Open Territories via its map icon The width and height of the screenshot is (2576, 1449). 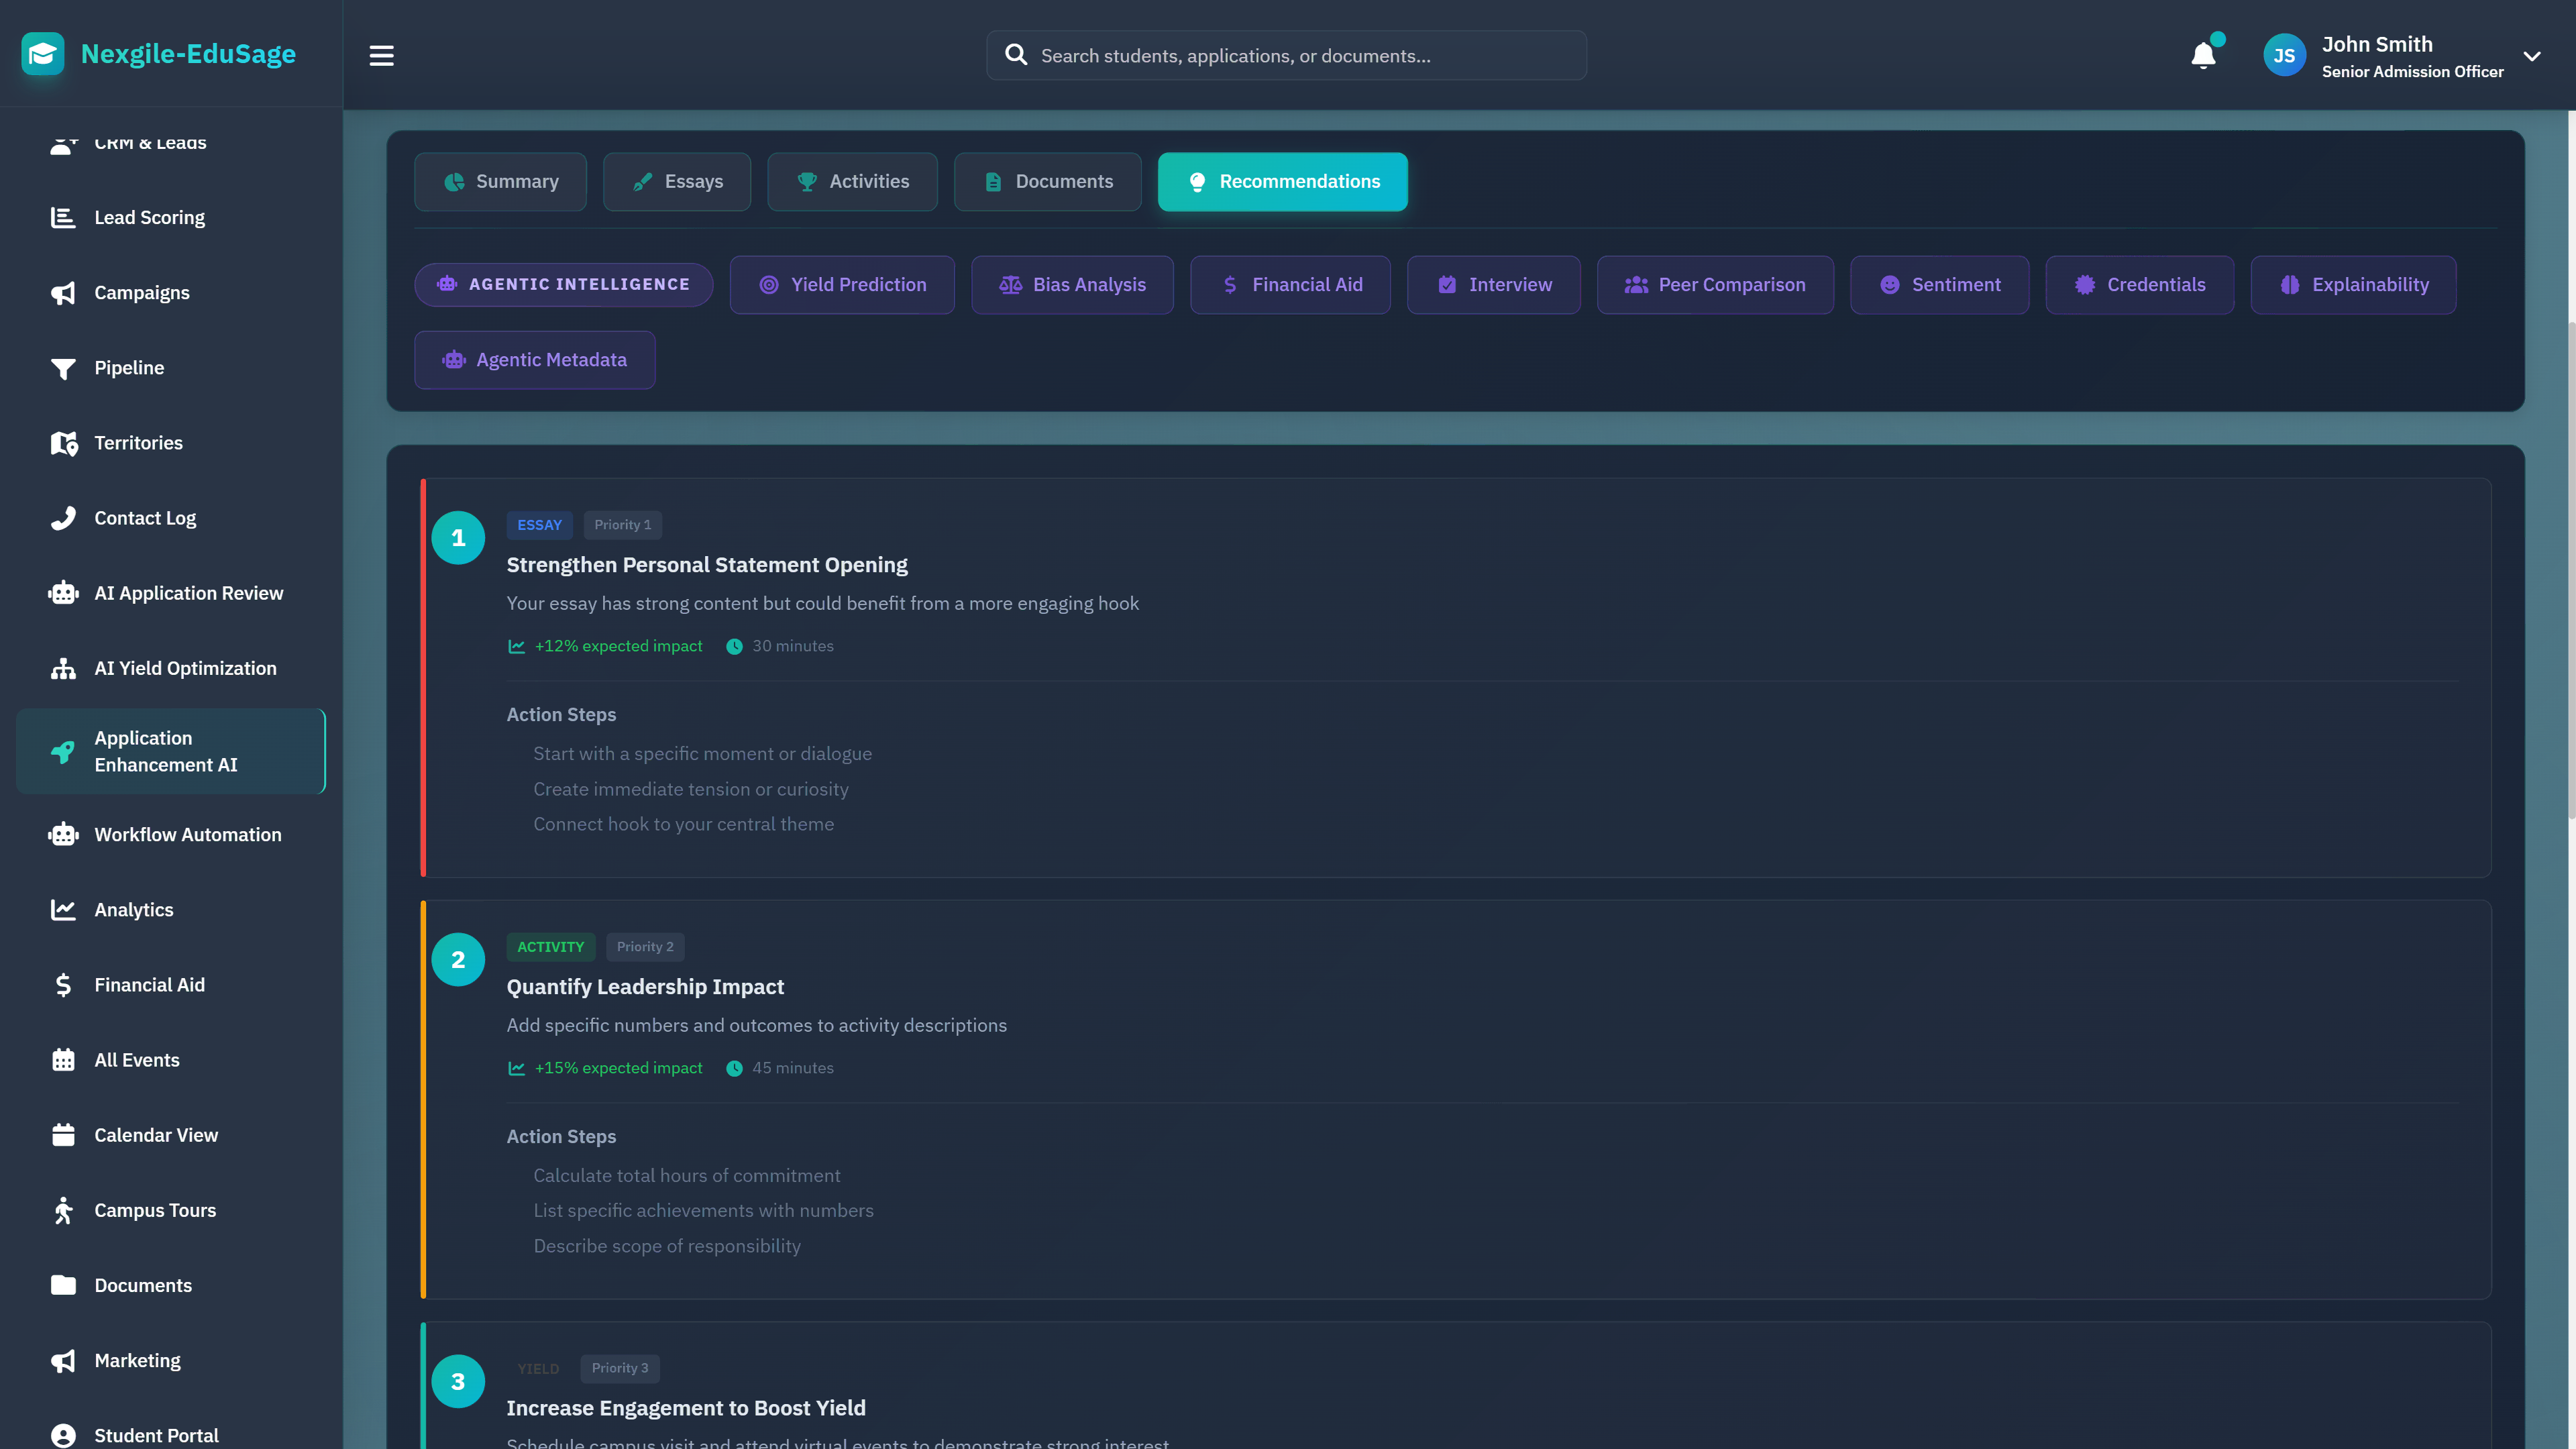coord(63,443)
